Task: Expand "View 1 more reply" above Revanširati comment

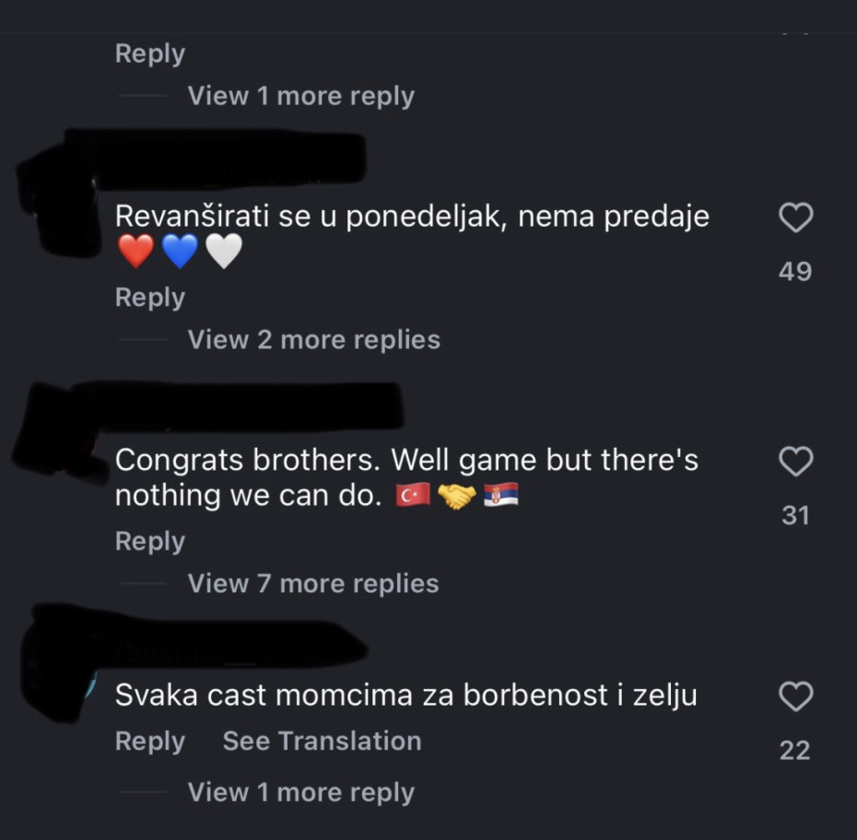Action: (300, 96)
